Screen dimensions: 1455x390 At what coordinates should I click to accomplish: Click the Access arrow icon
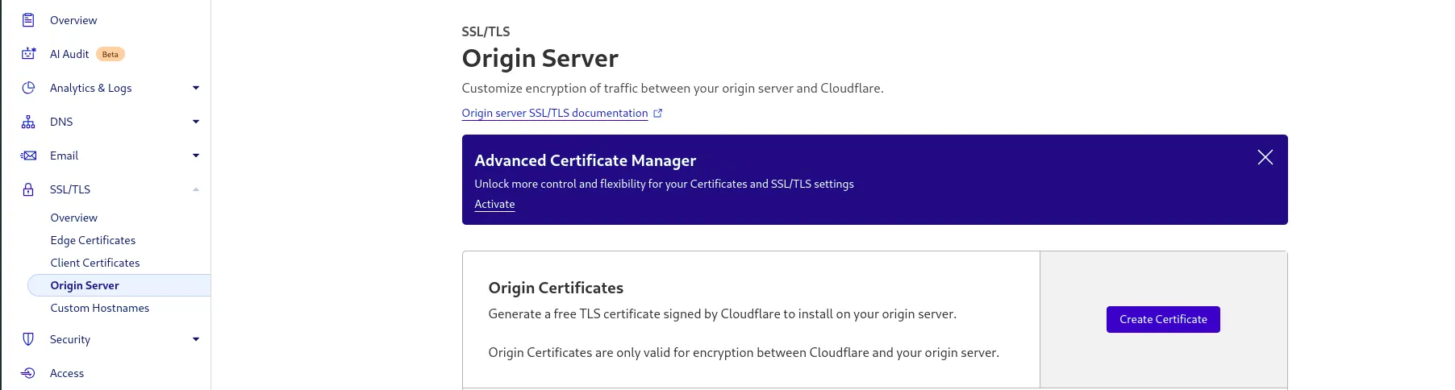[28, 373]
